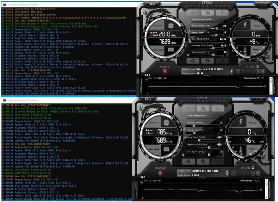Click the cmd icon in the 23:04:51 console title bar
The image size is (278, 202).
click(4, 4)
